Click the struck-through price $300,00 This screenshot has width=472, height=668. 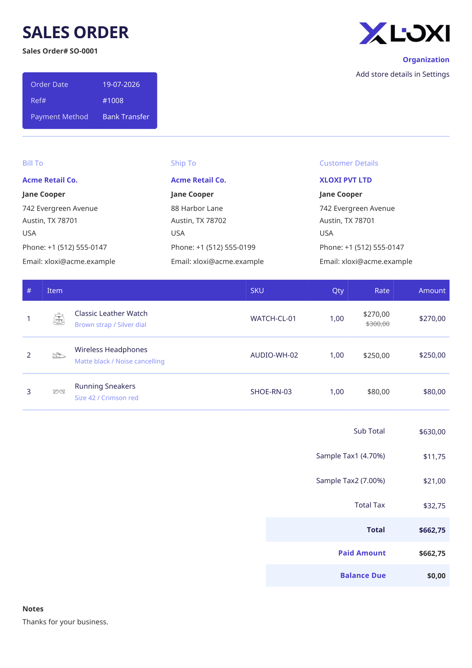[x=378, y=324]
